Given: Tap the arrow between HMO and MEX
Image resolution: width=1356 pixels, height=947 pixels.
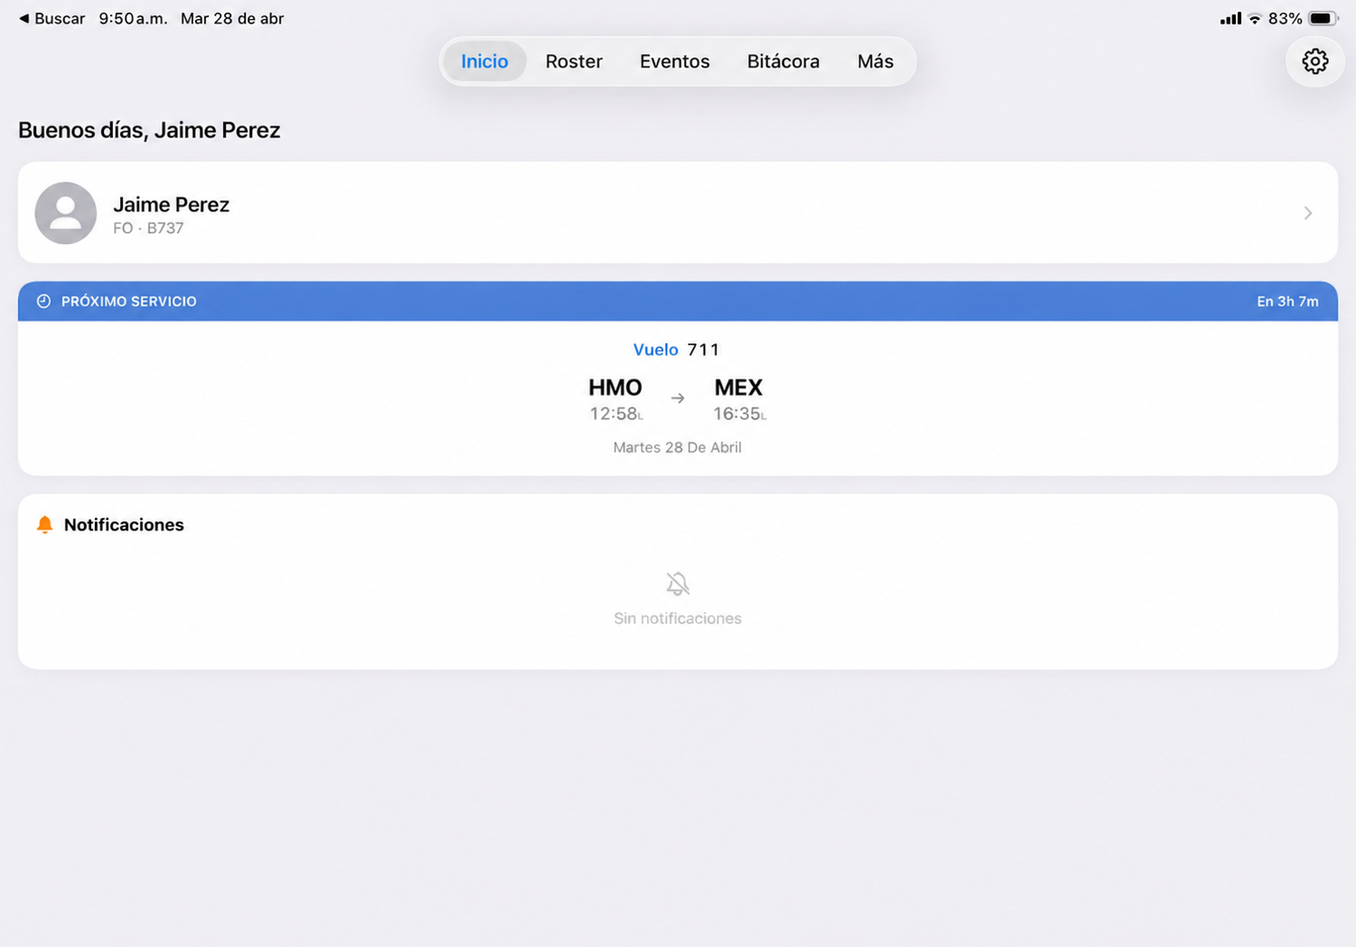Looking at the screenshot, I should [x=678, y=398].
